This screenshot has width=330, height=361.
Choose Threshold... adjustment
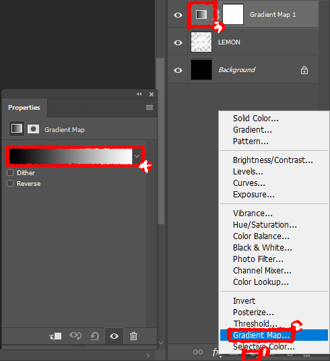[x=255, y=324]
